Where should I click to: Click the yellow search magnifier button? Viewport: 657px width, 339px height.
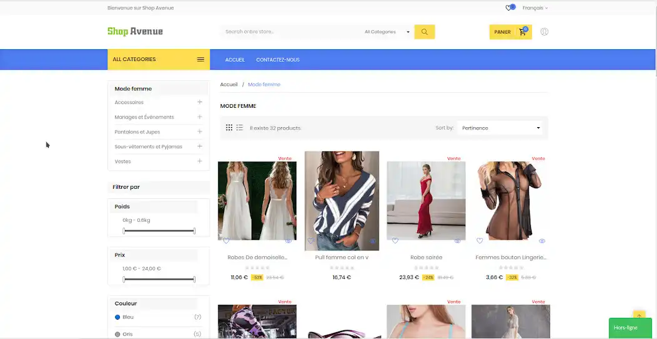pyautogui.click(x=424, y=32)
